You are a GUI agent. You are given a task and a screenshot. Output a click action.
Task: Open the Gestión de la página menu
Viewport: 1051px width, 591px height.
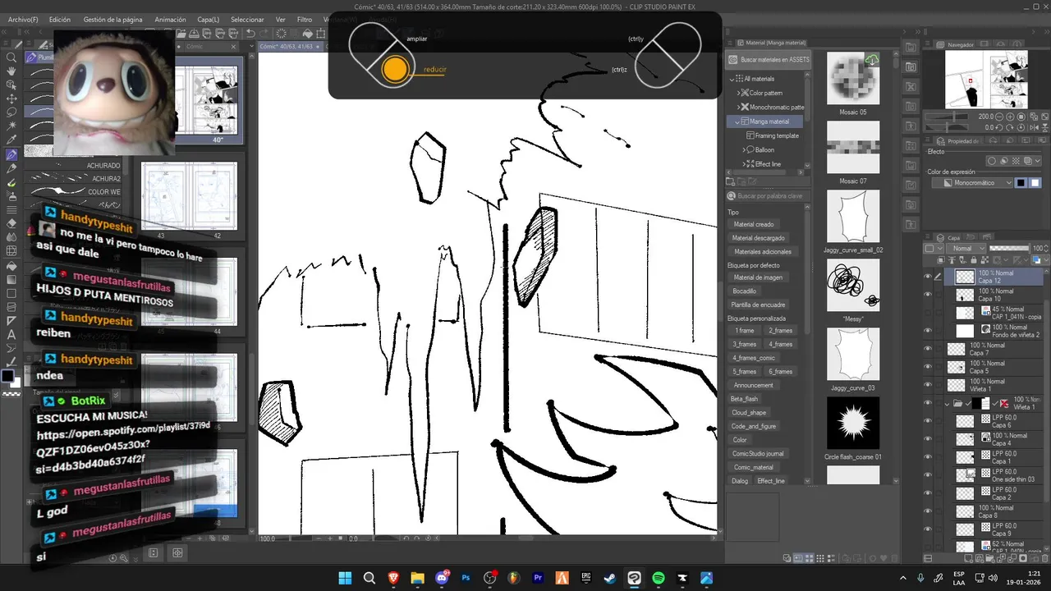(x=112, y=19)
